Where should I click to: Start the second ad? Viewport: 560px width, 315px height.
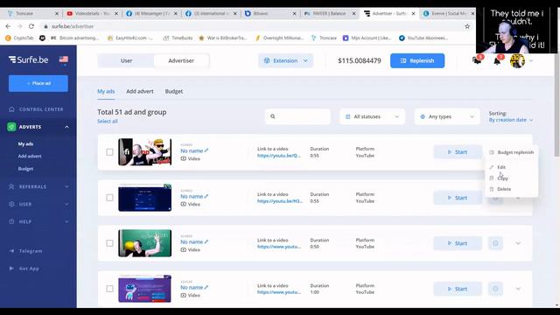click(x=458, y=198)
